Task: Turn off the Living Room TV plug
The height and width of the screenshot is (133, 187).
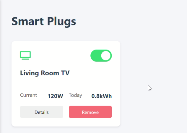Action: tap(101, 56)
